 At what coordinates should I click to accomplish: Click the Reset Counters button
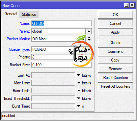click(115, 78)
